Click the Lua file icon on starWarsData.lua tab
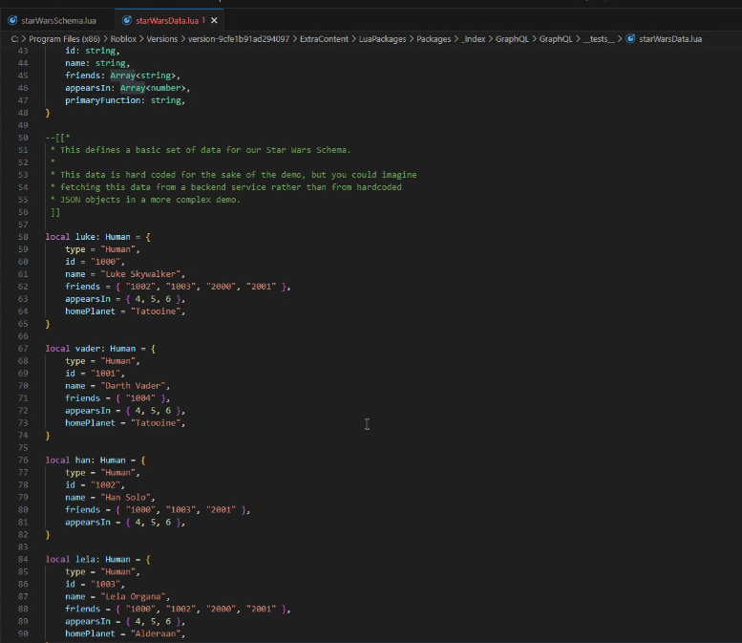The height and width of the screenshot is (643, 742). (127, 20)
